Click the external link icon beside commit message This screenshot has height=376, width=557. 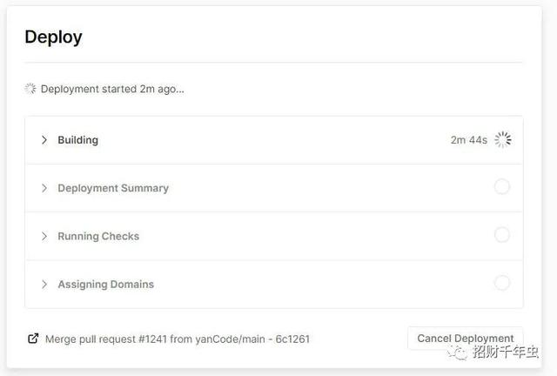33,339
